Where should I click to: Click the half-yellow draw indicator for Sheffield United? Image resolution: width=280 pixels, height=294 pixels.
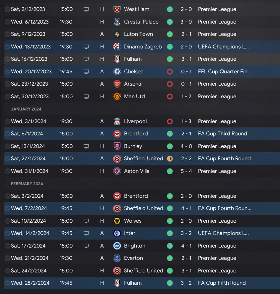170,159
